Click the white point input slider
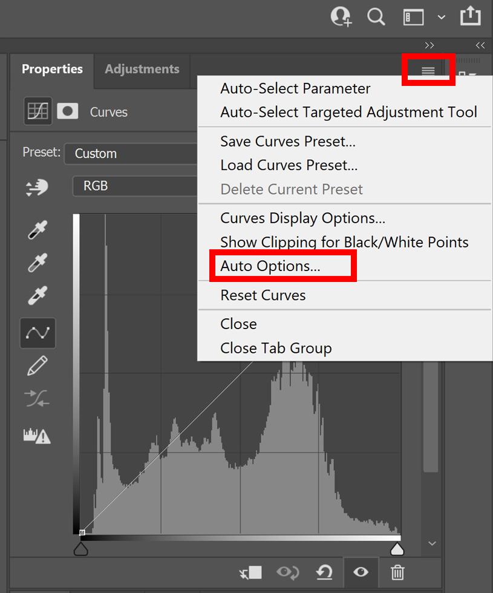Screen dimensions: 493x593 click(397, 549)
